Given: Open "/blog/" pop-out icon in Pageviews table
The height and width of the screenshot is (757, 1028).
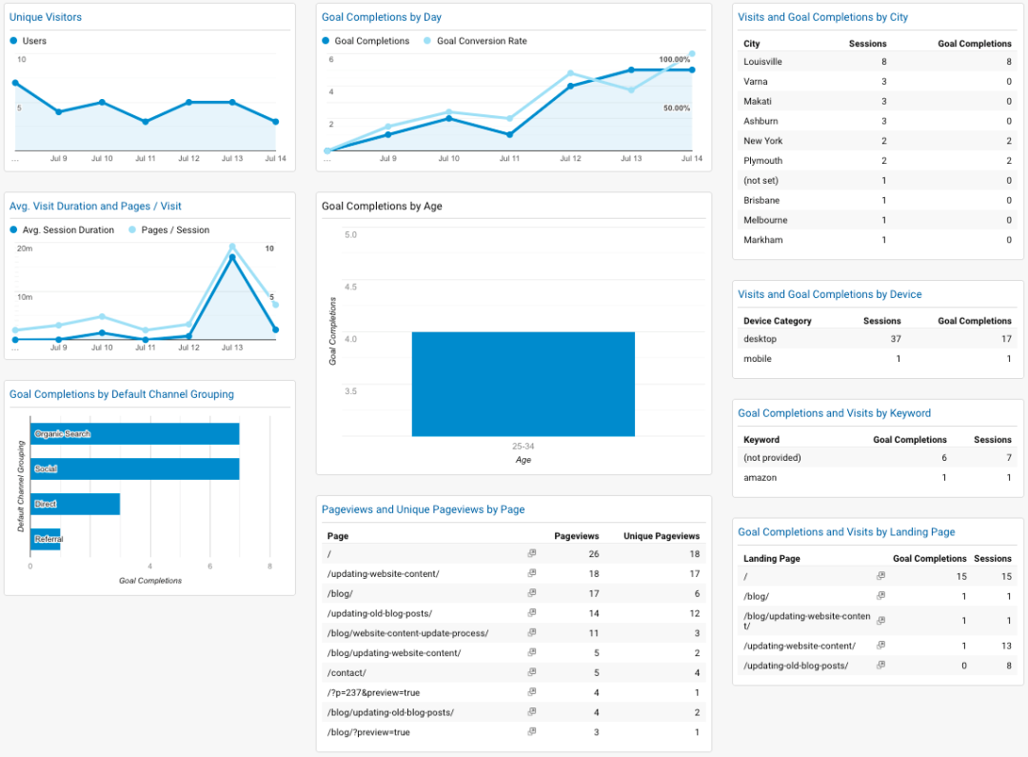Looking at the screenshot, I should [531, 593].
